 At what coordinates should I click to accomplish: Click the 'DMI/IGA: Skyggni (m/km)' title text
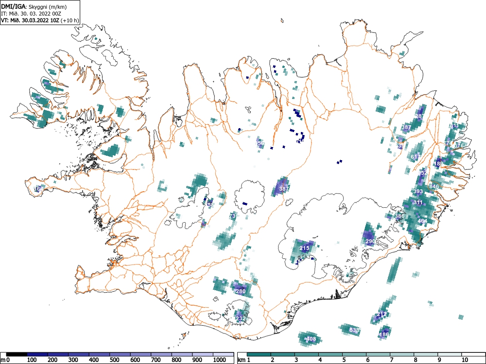tap(34, 7)
